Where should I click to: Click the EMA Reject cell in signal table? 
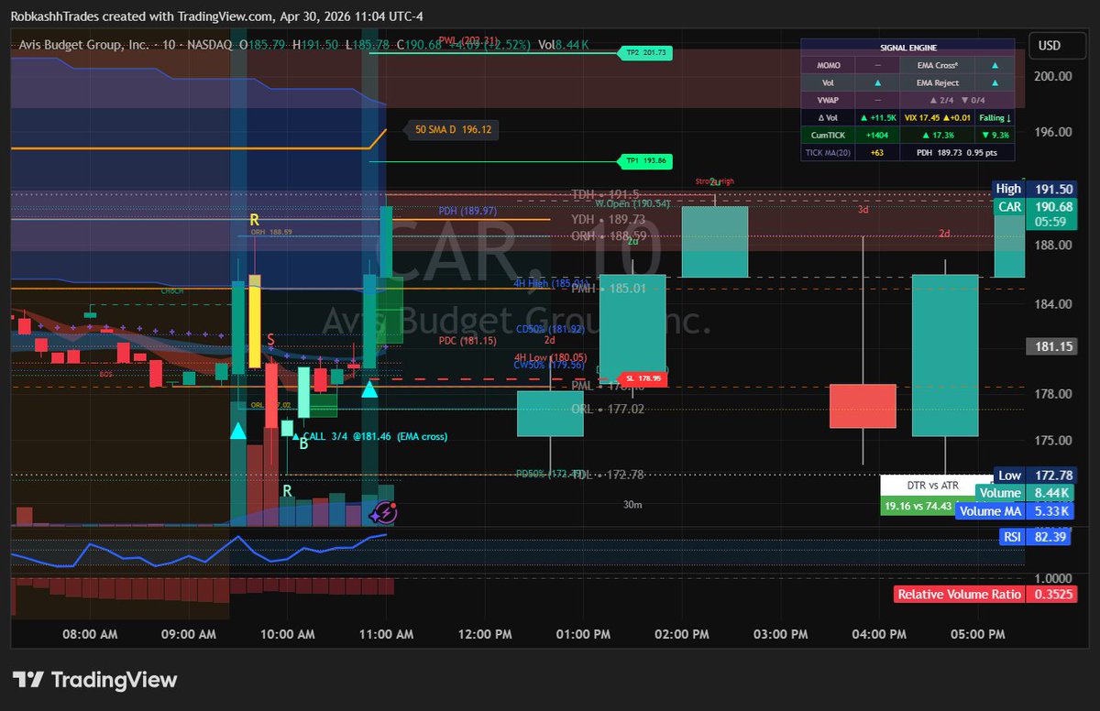point(936,82)
